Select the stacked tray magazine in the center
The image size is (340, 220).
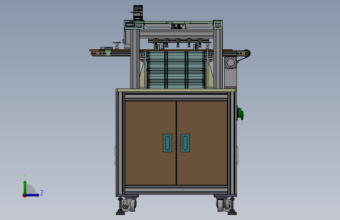[x=176, y=70]
